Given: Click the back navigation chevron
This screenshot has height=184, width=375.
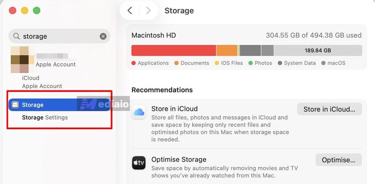Looking at the screenshot, I should coord(130,10).
